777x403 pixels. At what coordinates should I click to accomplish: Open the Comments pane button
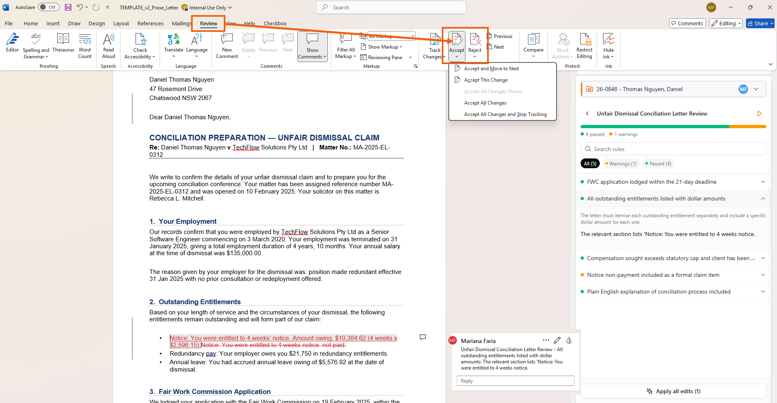point(687,24)
